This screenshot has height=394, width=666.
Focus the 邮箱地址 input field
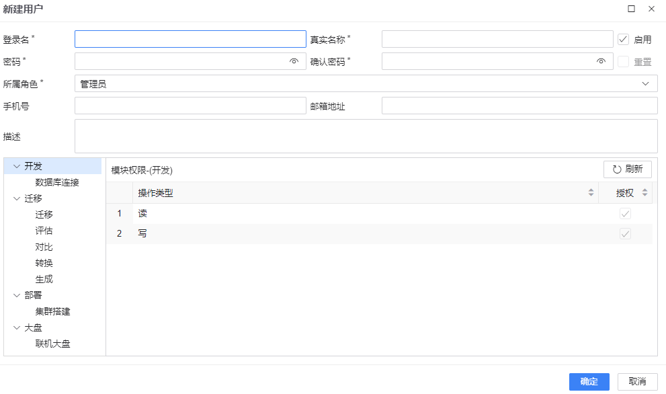519,106
